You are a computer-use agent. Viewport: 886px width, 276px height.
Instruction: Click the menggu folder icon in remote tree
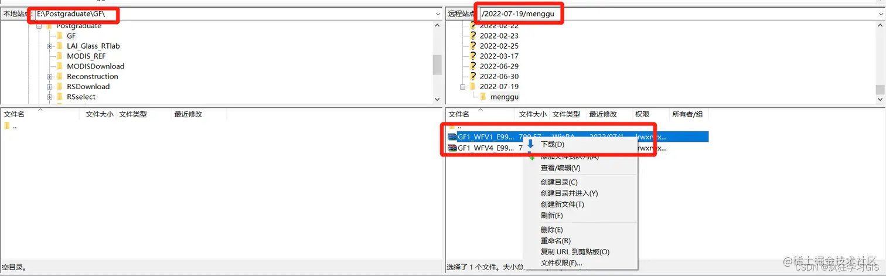pos(483,97)
